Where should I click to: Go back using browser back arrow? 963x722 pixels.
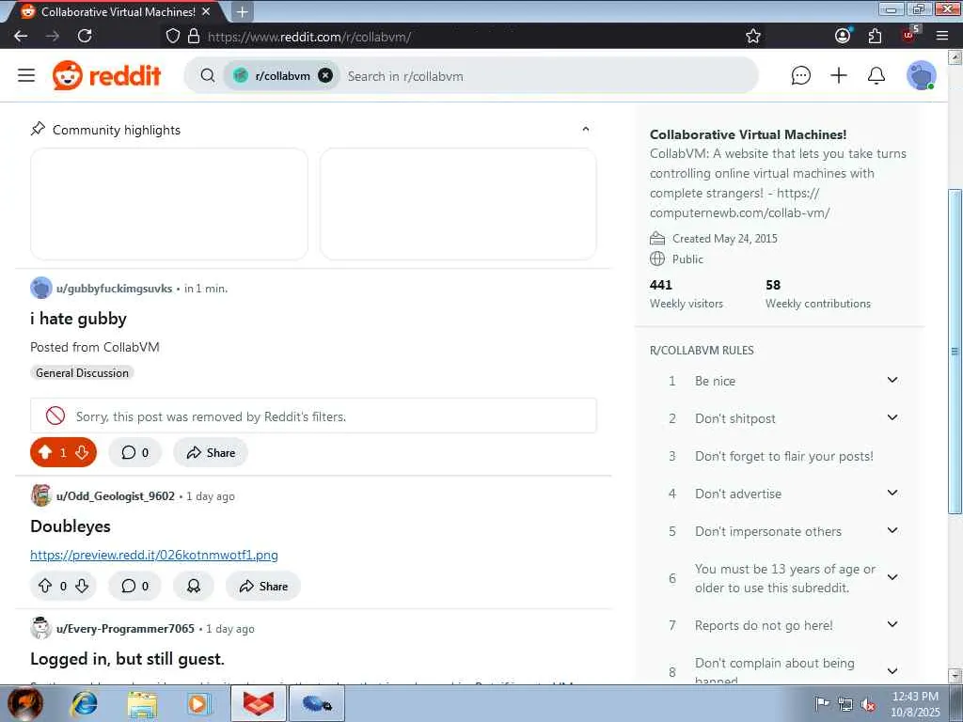21,37
